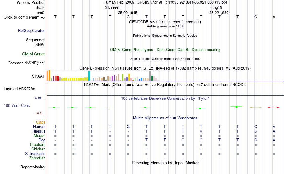Click the 'Click to complement -->' label

coord(25,17)
